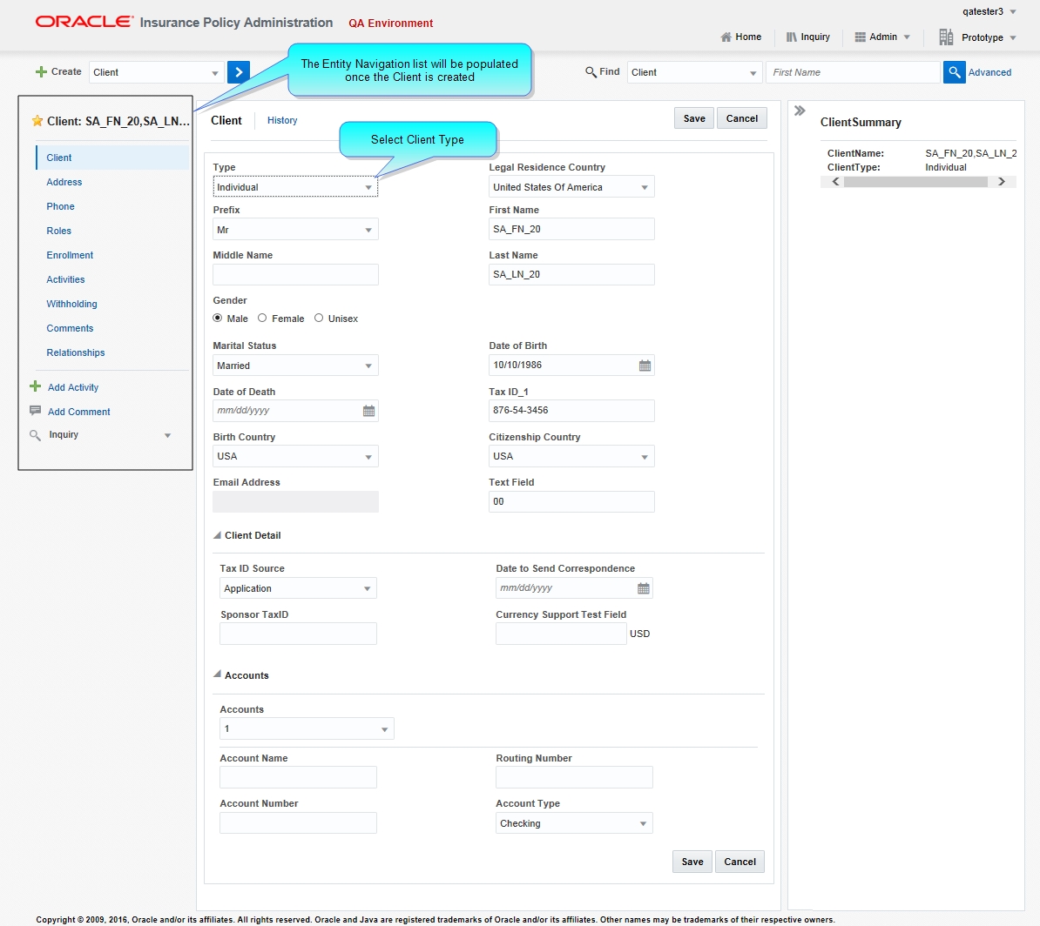This screenshot has width=1040, height=926.
Task: Open Address in entity navigation
Action: (x=64, y=182)
